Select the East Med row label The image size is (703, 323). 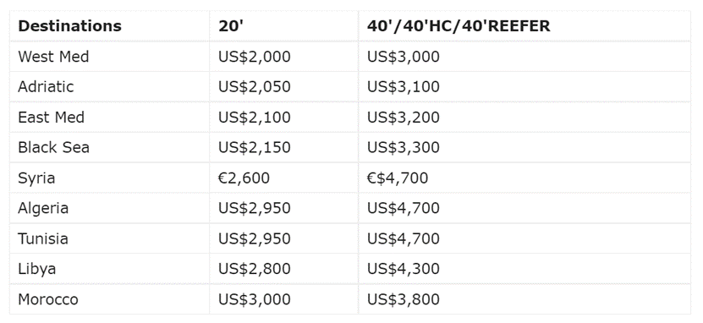(109, 117)
